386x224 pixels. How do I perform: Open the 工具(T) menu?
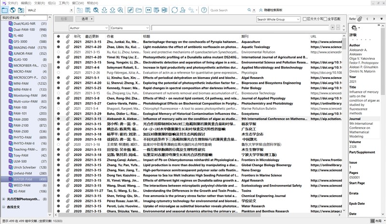pos(63,3)
